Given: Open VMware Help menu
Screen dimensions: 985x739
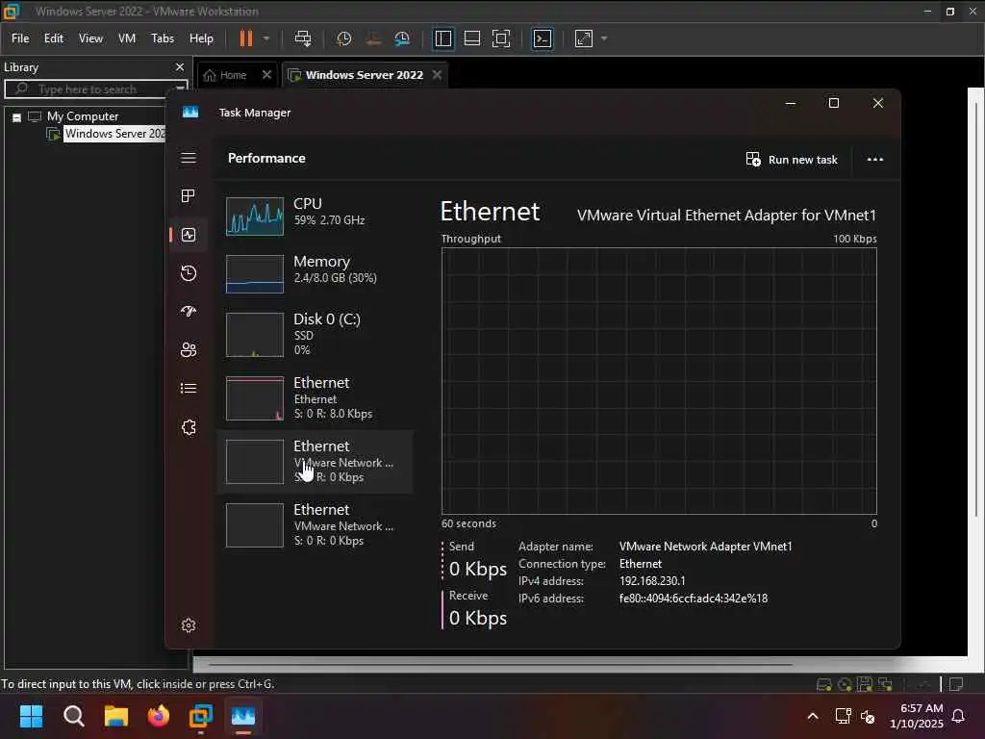Looking at the screenshot, I should pos(201,38).
